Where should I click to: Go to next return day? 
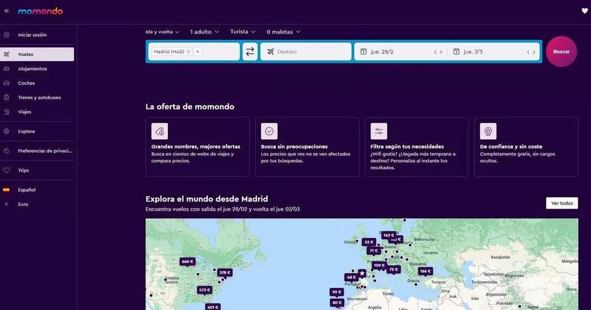pyautogui.click(x=534, y=52)
